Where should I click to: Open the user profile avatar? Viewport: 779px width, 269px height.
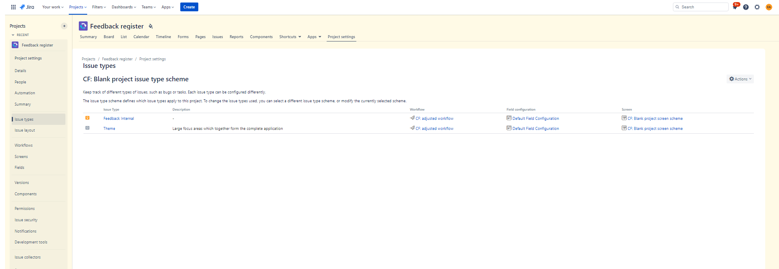769,7
